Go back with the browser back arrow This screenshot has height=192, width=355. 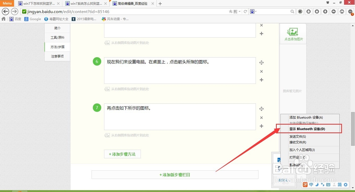(5, 11)
